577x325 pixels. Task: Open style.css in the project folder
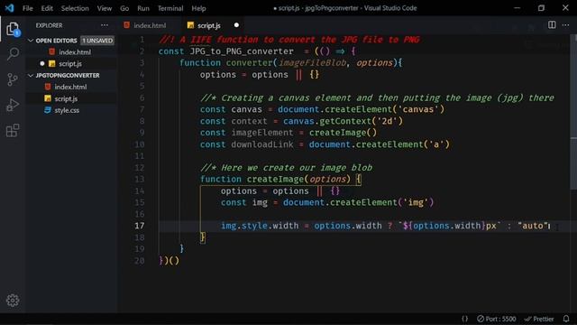(67, 110)
